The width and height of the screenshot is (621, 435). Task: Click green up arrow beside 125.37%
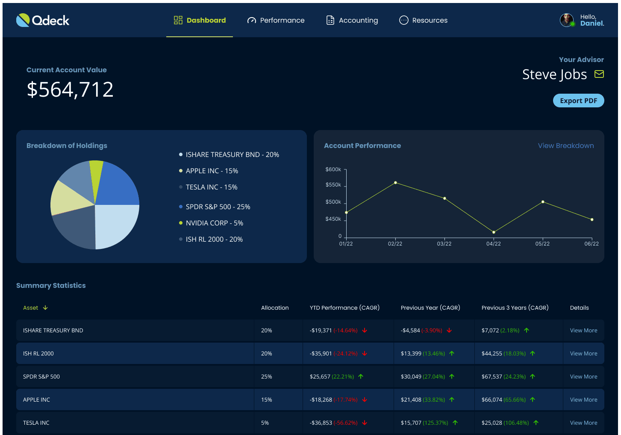coord(455,423)
